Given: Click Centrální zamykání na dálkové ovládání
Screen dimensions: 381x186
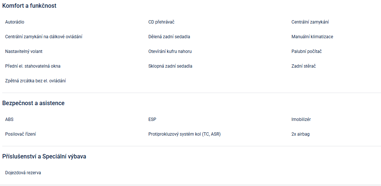Looking at the screenshot, I should [x=44, y=37].
